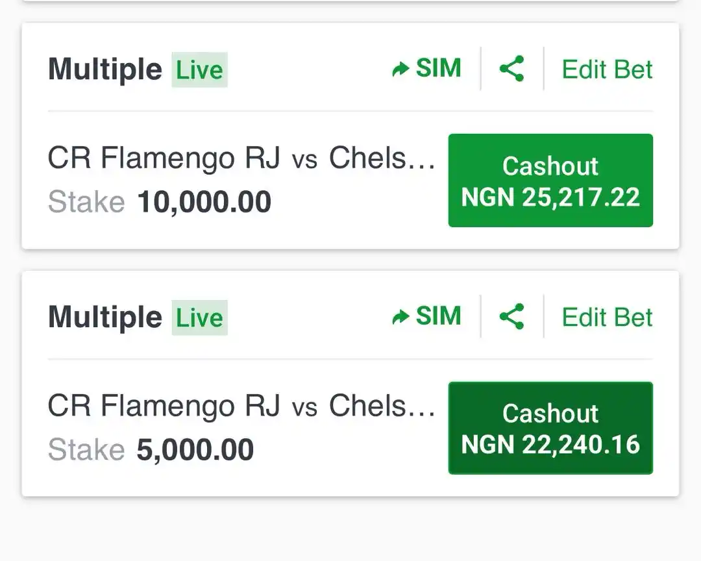The height and width of the screenshot is (561, 701).
Task: Select the first Multiple bet title
Action: click(x=105, y=70)
